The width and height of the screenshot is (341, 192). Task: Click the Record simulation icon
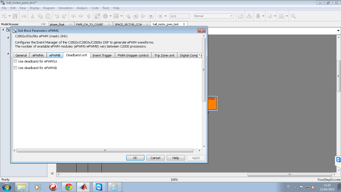pos(160,16)
